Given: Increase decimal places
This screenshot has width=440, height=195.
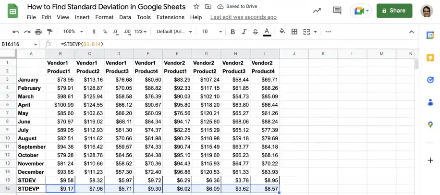Looking at the screenshot, I should [x=127, y=32].
